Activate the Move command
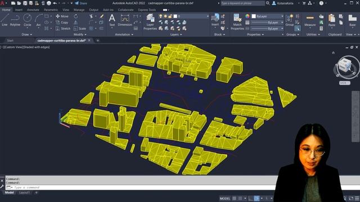 62,16
